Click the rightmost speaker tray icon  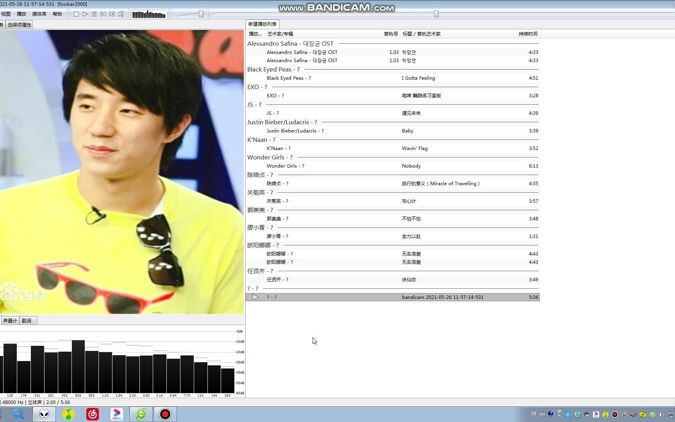661,415
